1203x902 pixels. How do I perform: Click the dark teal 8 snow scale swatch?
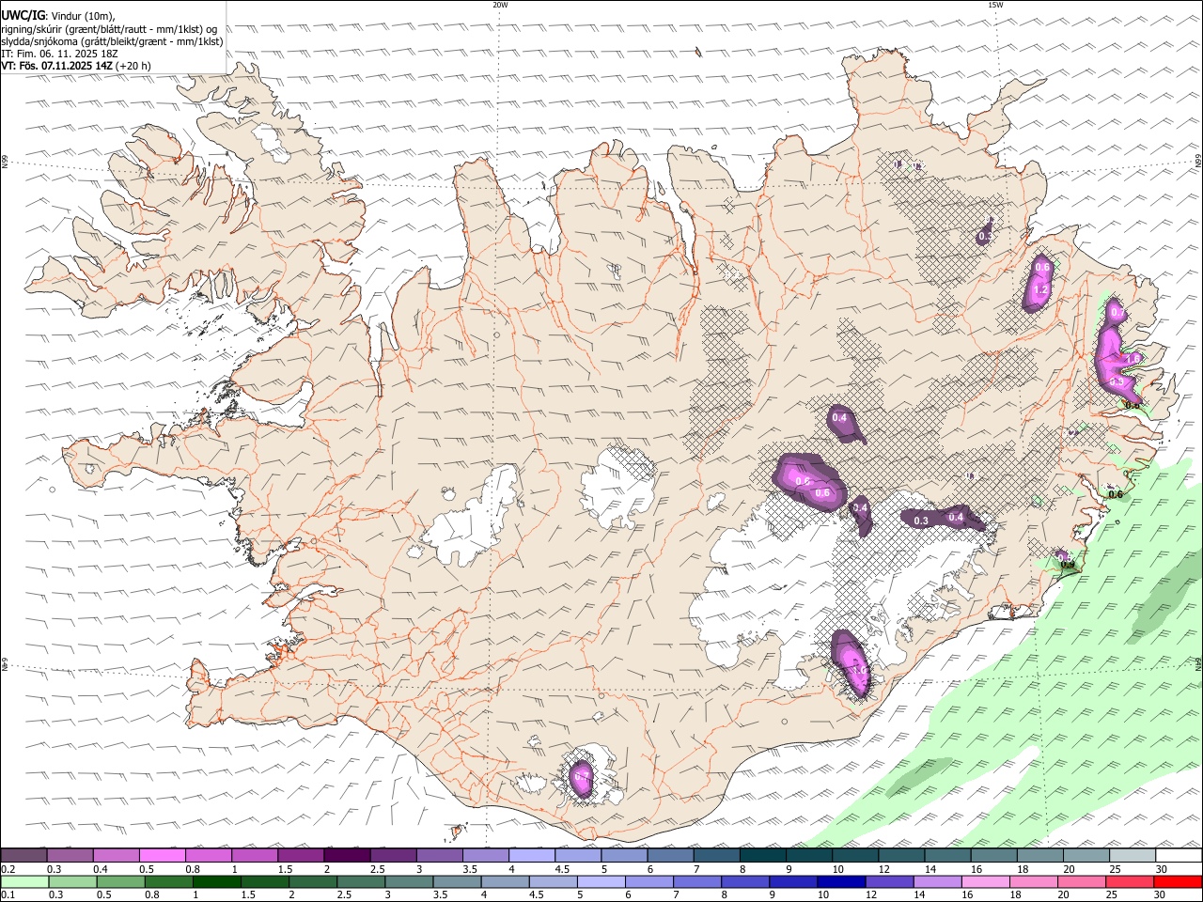tap(762, 856)
